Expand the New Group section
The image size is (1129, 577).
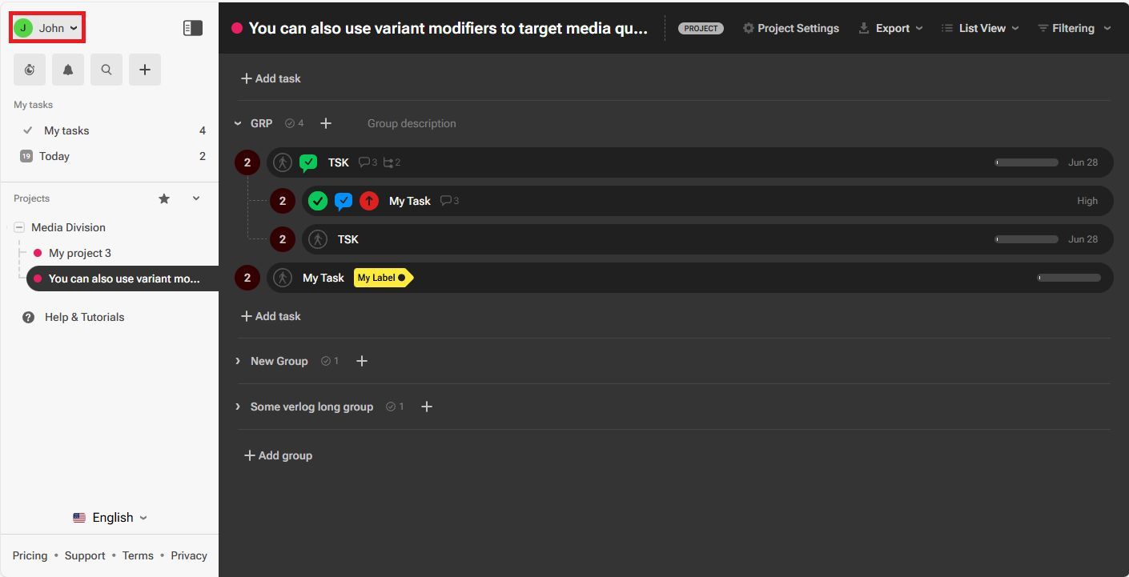point(238,361)
